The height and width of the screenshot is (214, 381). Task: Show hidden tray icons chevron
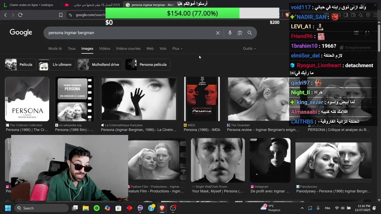pyautogui.click(x=302, y=208)
